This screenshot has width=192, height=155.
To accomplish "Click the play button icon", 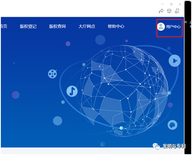I will pyautogui.click(x=175, y=60).
